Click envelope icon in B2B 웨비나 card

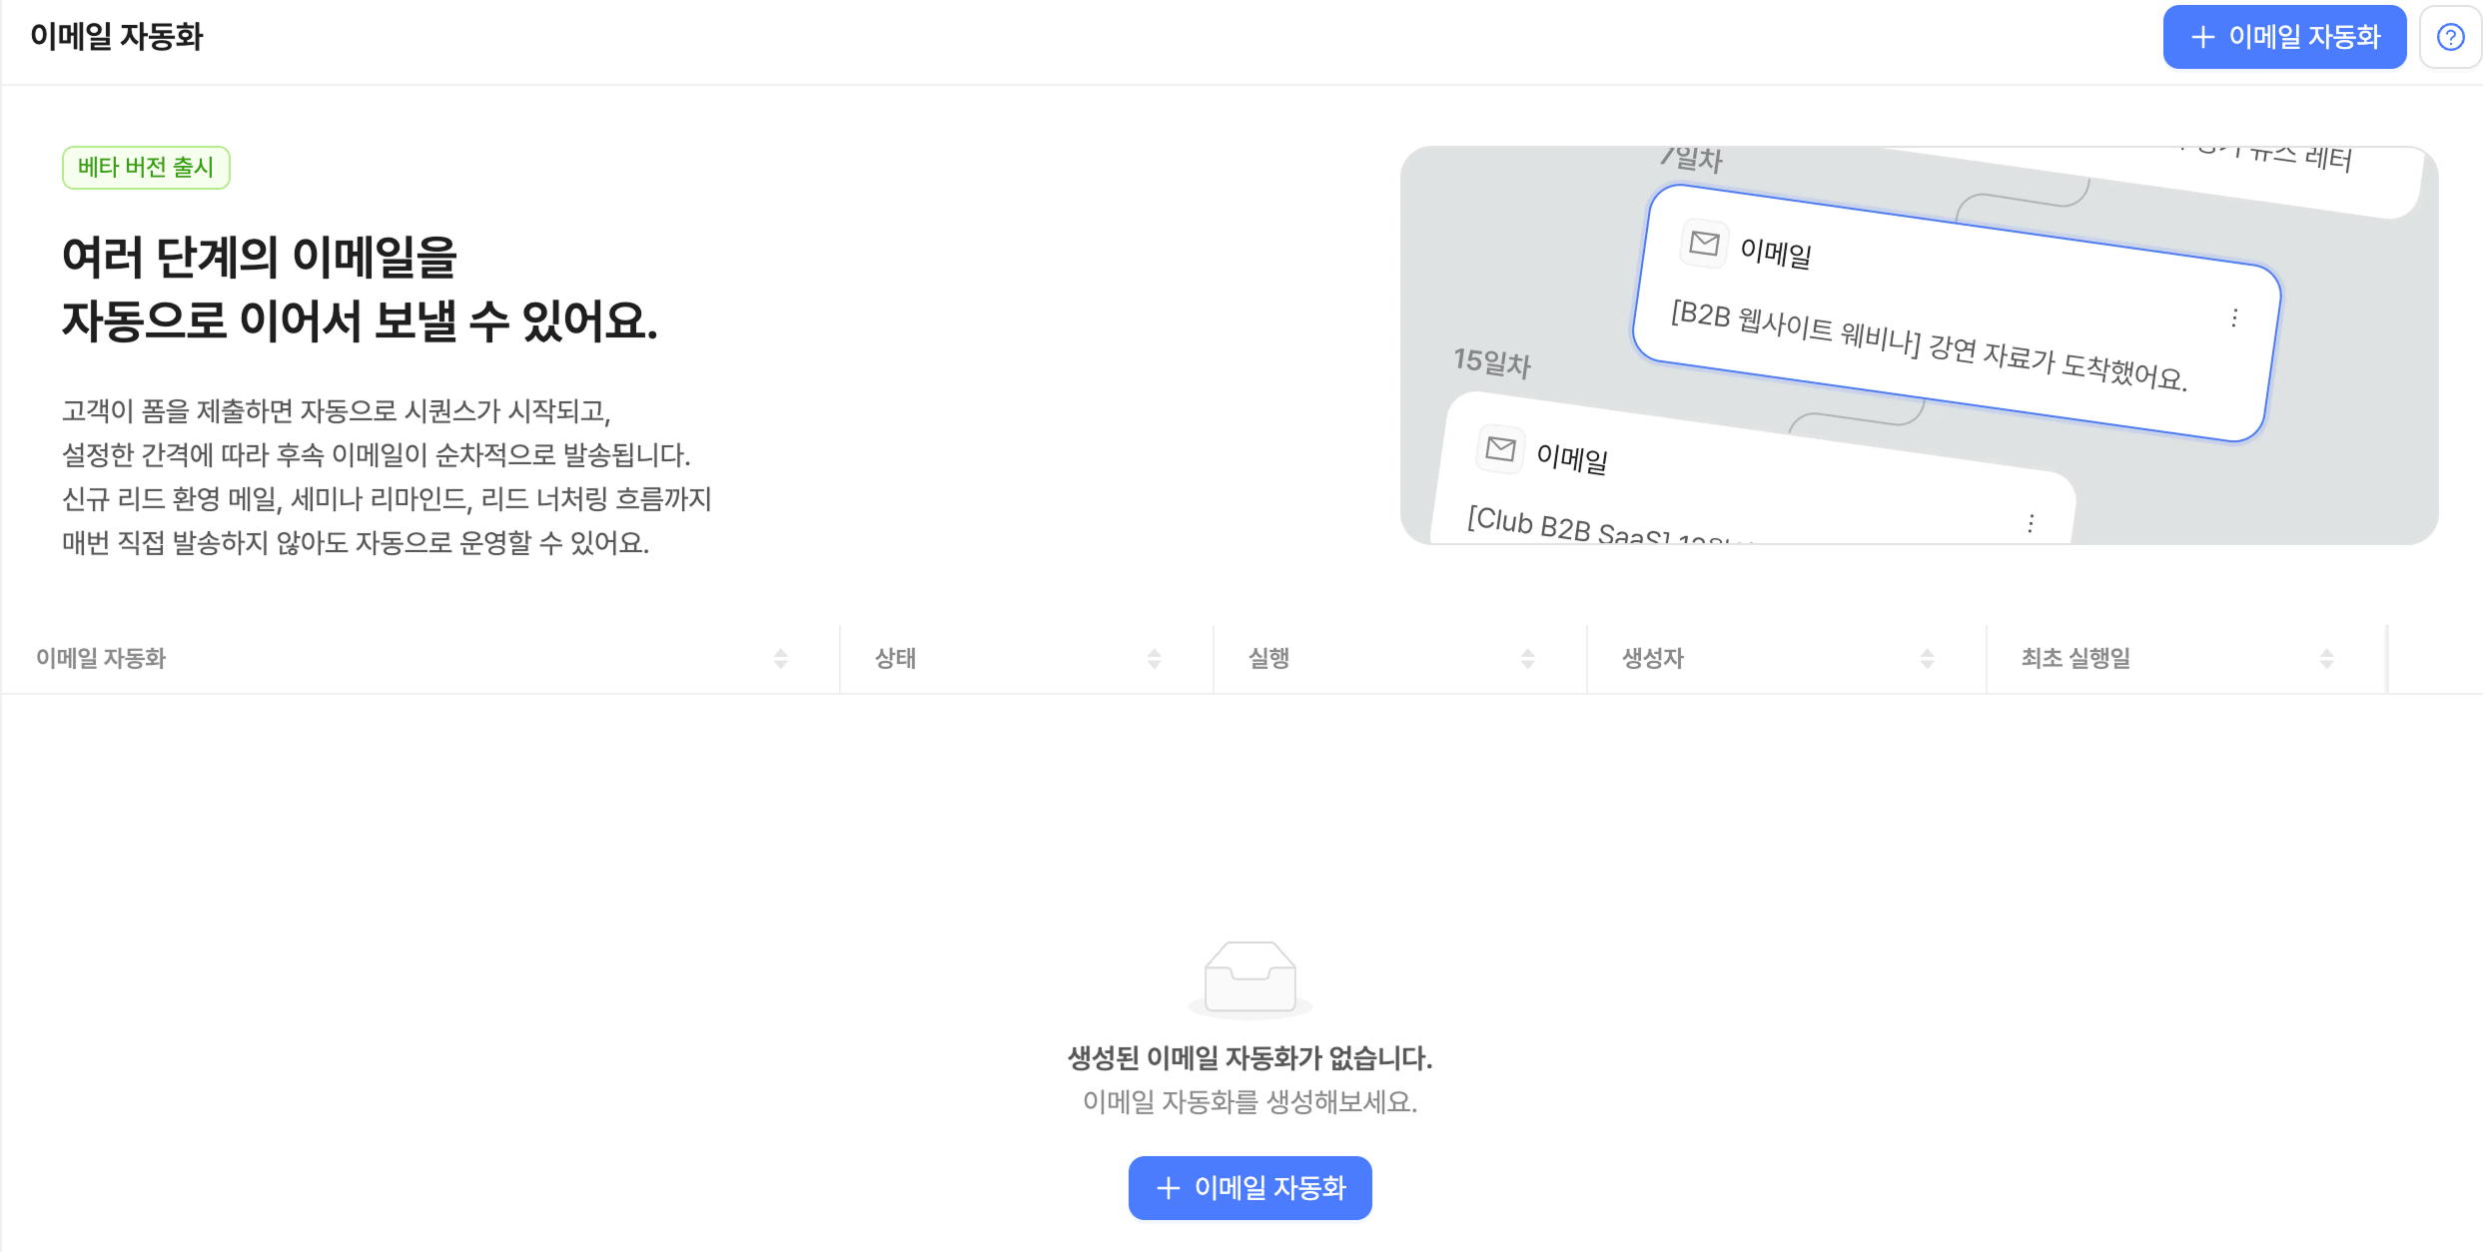tap(1704, 243)
